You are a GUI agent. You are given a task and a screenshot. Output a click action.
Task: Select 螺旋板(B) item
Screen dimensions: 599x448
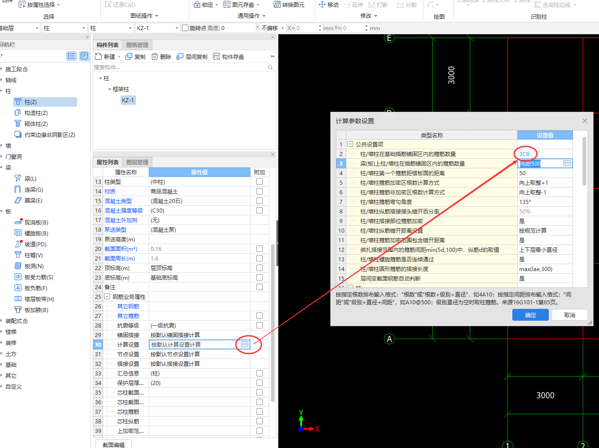pos(31,234)
